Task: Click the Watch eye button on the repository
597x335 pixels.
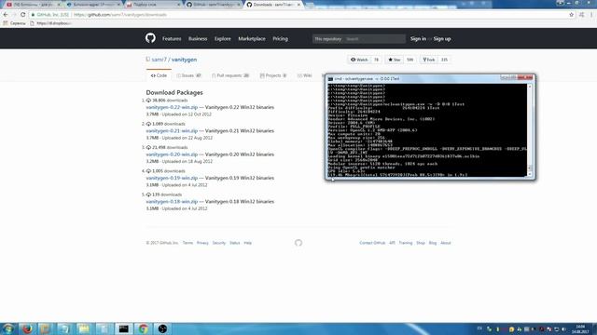Action: [359, 60]
